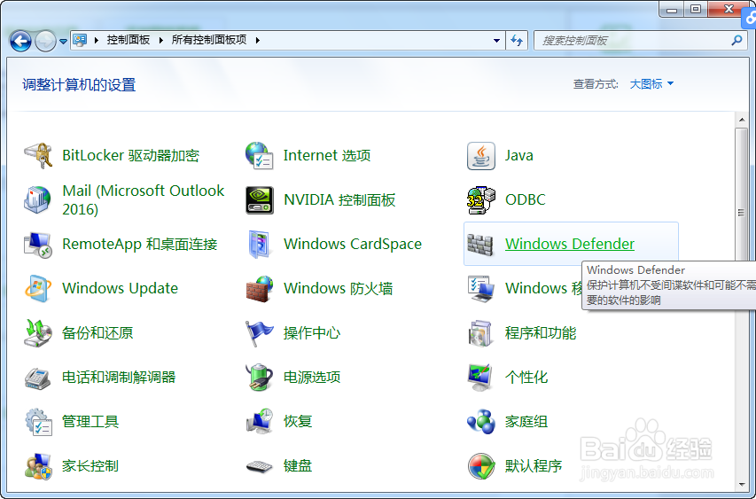The height and width of the screenshot is (499, 756).
Task: Click the 程序和功能 icon
Action: [x=480, y=333]
